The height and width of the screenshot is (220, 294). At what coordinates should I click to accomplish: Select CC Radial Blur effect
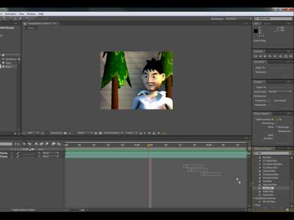(x=269, y=161)
